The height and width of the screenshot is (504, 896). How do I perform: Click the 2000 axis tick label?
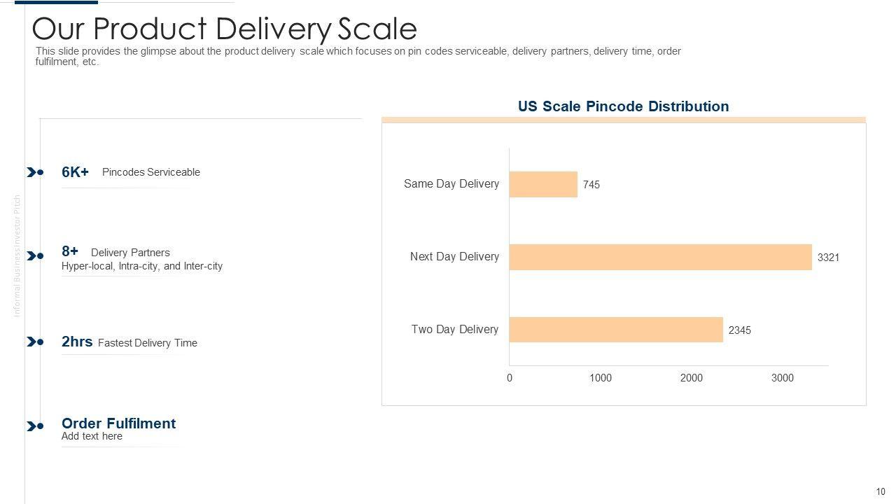click(691, 378)
